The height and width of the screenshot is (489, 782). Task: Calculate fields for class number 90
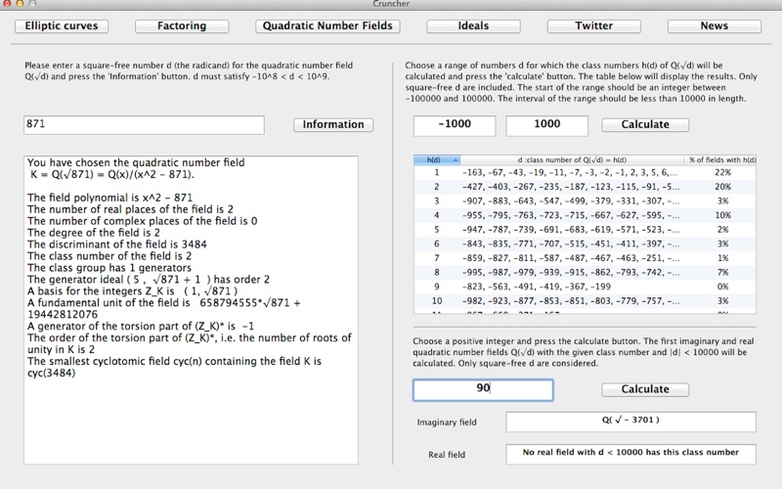point(645,389)
